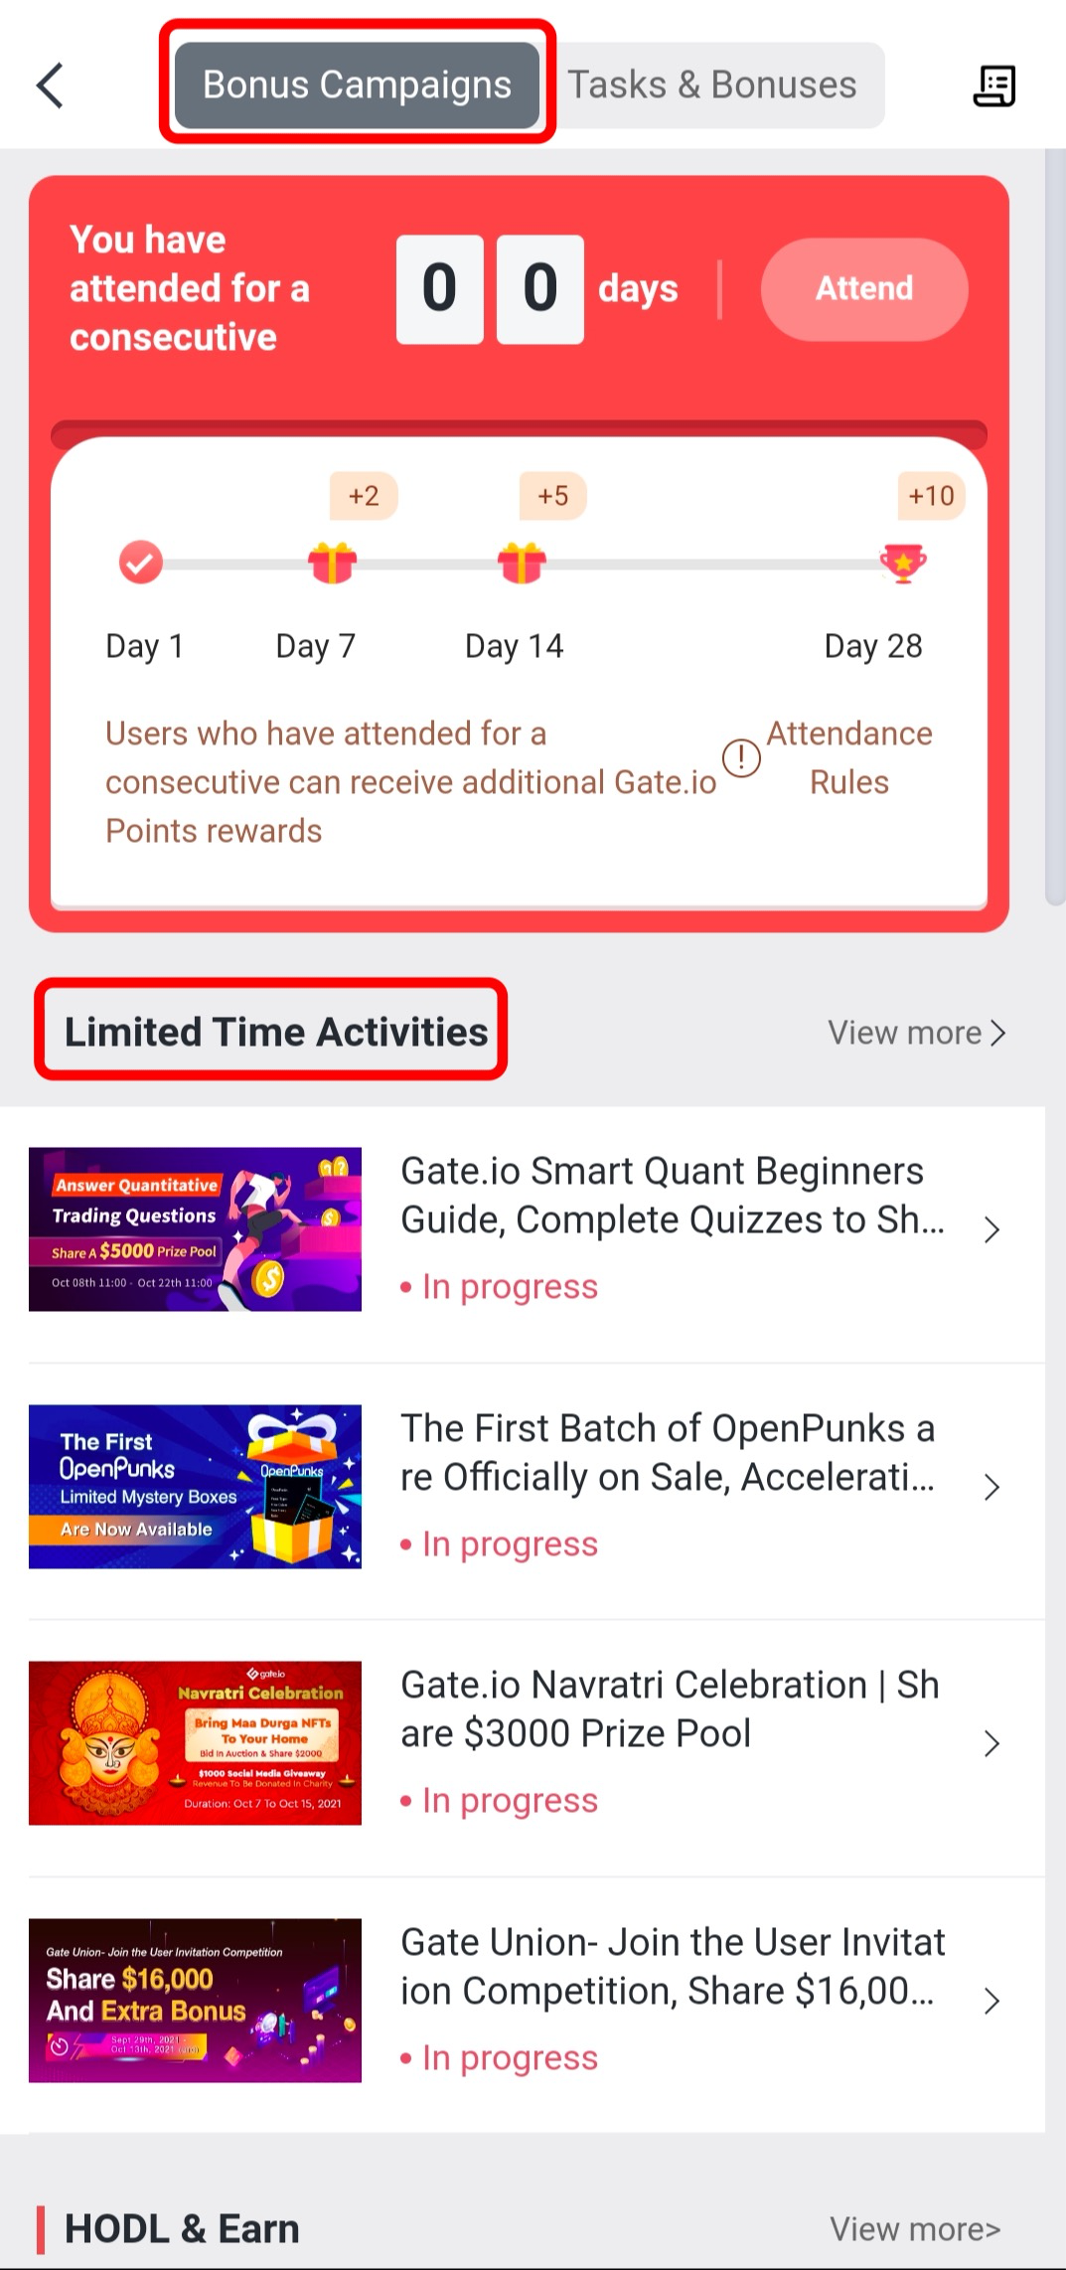Switch to the Tasks & Bonuses tab
Screen dimensions: 1066x2270
(711, 85)
